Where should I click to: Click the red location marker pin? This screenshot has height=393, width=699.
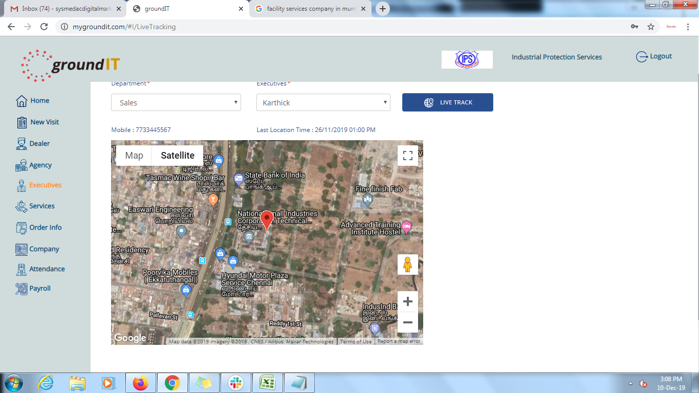click(x=267, y=220)
